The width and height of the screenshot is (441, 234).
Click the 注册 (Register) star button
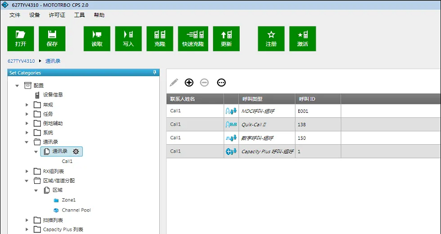pos(271,39)
